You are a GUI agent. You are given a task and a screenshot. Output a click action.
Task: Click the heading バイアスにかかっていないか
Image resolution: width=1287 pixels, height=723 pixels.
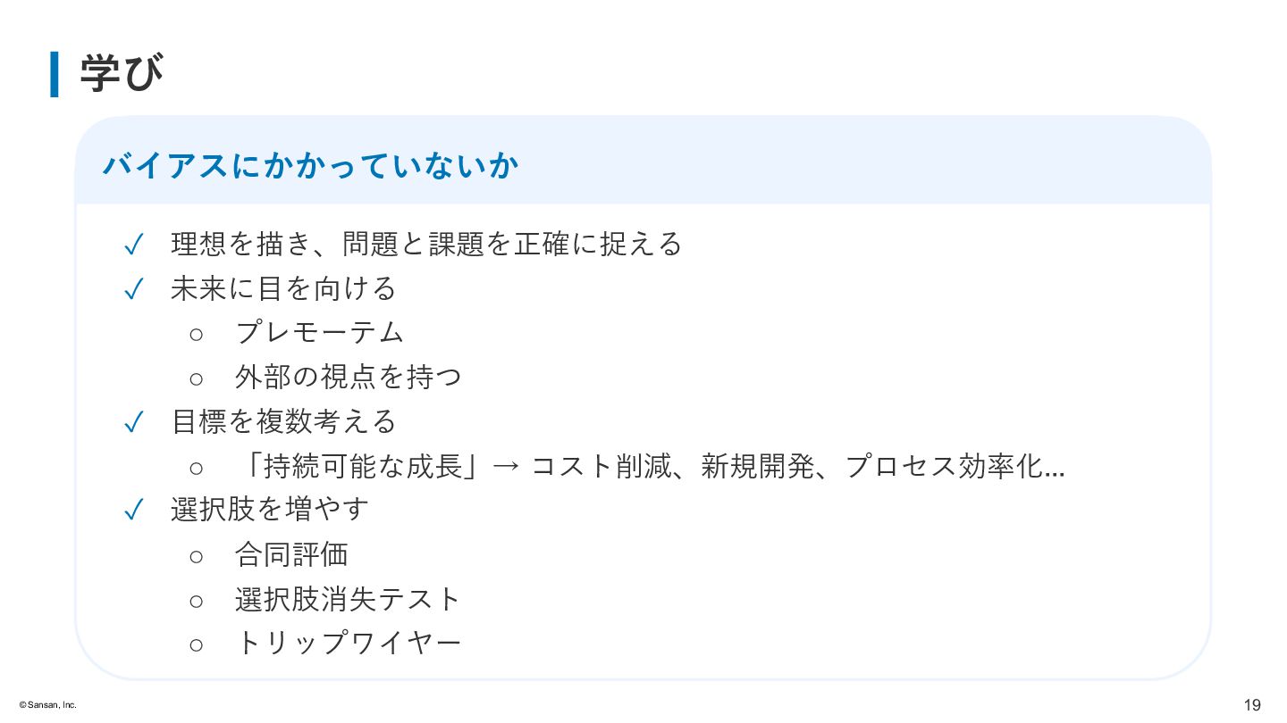point(311,165)
